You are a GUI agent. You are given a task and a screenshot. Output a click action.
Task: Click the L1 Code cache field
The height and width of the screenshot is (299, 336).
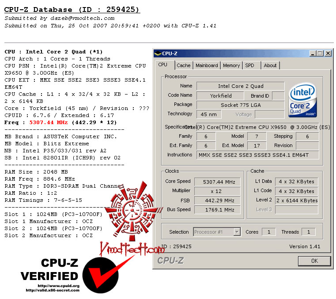[297, 191]
